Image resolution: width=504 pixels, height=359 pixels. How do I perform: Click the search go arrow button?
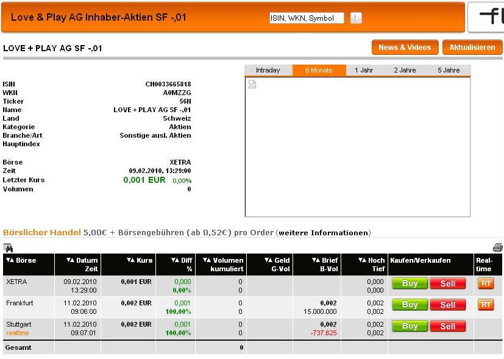pos(356,18)
